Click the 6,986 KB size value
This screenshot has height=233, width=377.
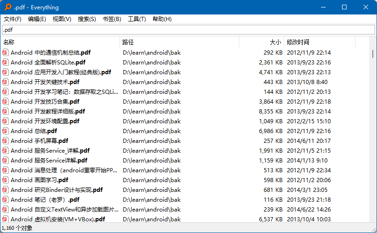[x=271, y=131]
